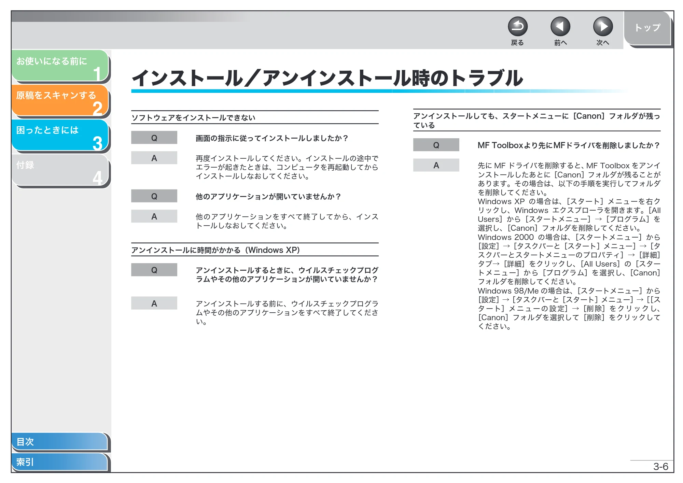
Task: Click the 戻る (back) round arrow icon
Action: point(517,27)
